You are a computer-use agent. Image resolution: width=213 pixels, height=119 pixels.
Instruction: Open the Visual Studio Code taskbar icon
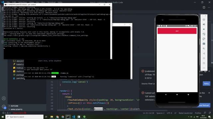coord(74,117)
